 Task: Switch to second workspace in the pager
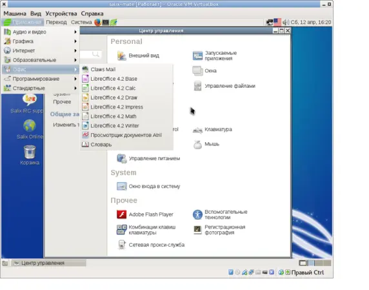[x=312, y=263]
